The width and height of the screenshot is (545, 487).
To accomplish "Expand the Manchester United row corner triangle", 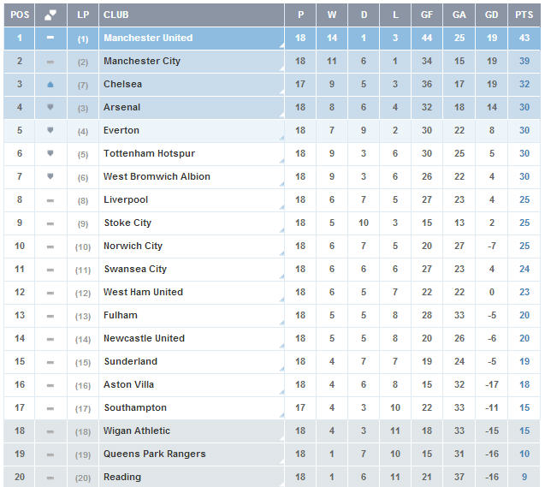I will [x=281, y=46].
